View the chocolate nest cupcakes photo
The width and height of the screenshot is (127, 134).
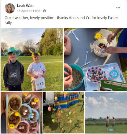click(x=22, y=113)
